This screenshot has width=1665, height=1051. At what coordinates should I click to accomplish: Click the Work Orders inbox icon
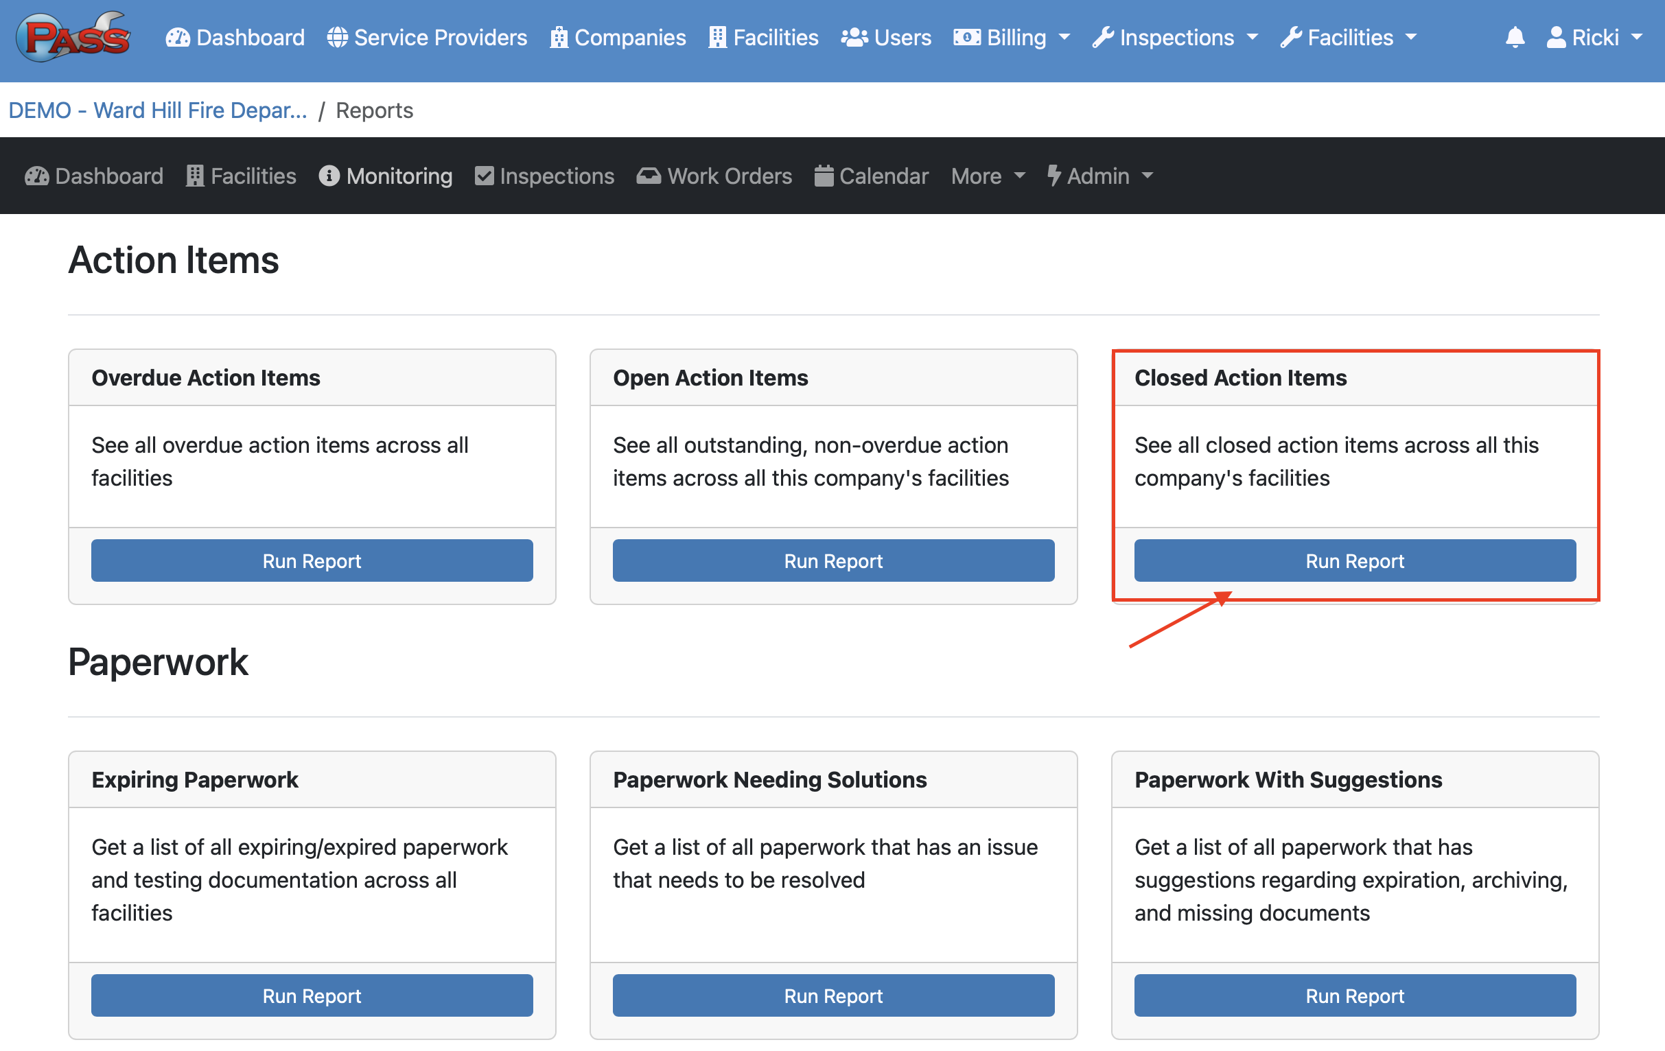pos(648,176)
